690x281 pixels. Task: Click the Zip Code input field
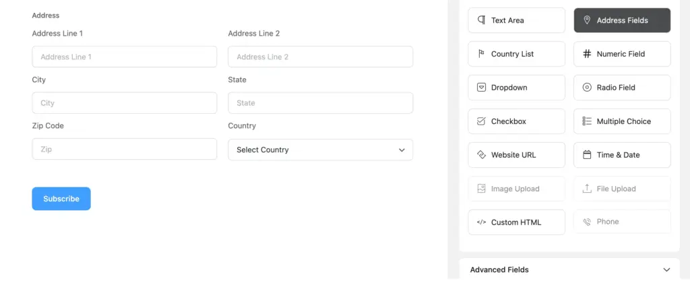coord(125,149)
